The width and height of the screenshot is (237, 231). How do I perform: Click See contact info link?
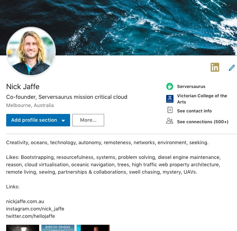pyautogui.click(x=194, y=111)
